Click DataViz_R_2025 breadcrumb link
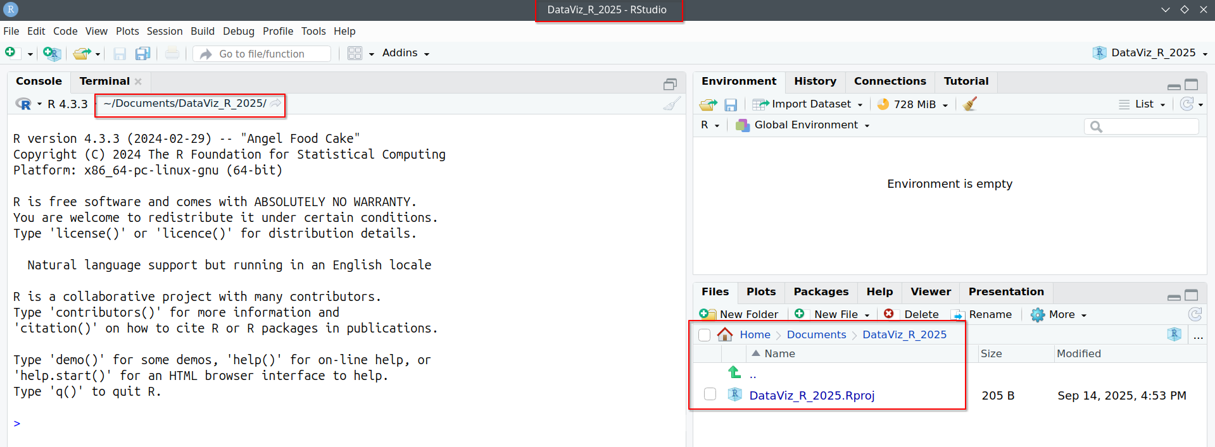Screen dimensions: 1215x447 point(904,334)
